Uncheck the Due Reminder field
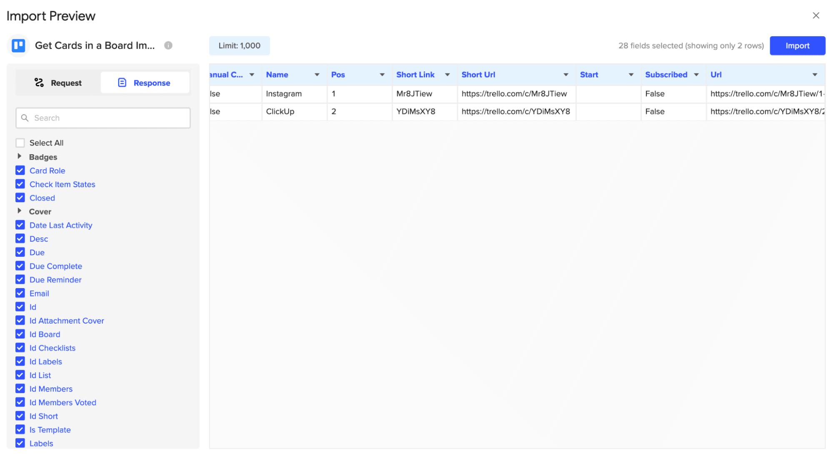The width and height of the screenshot is (833, 454). point(20,280)
